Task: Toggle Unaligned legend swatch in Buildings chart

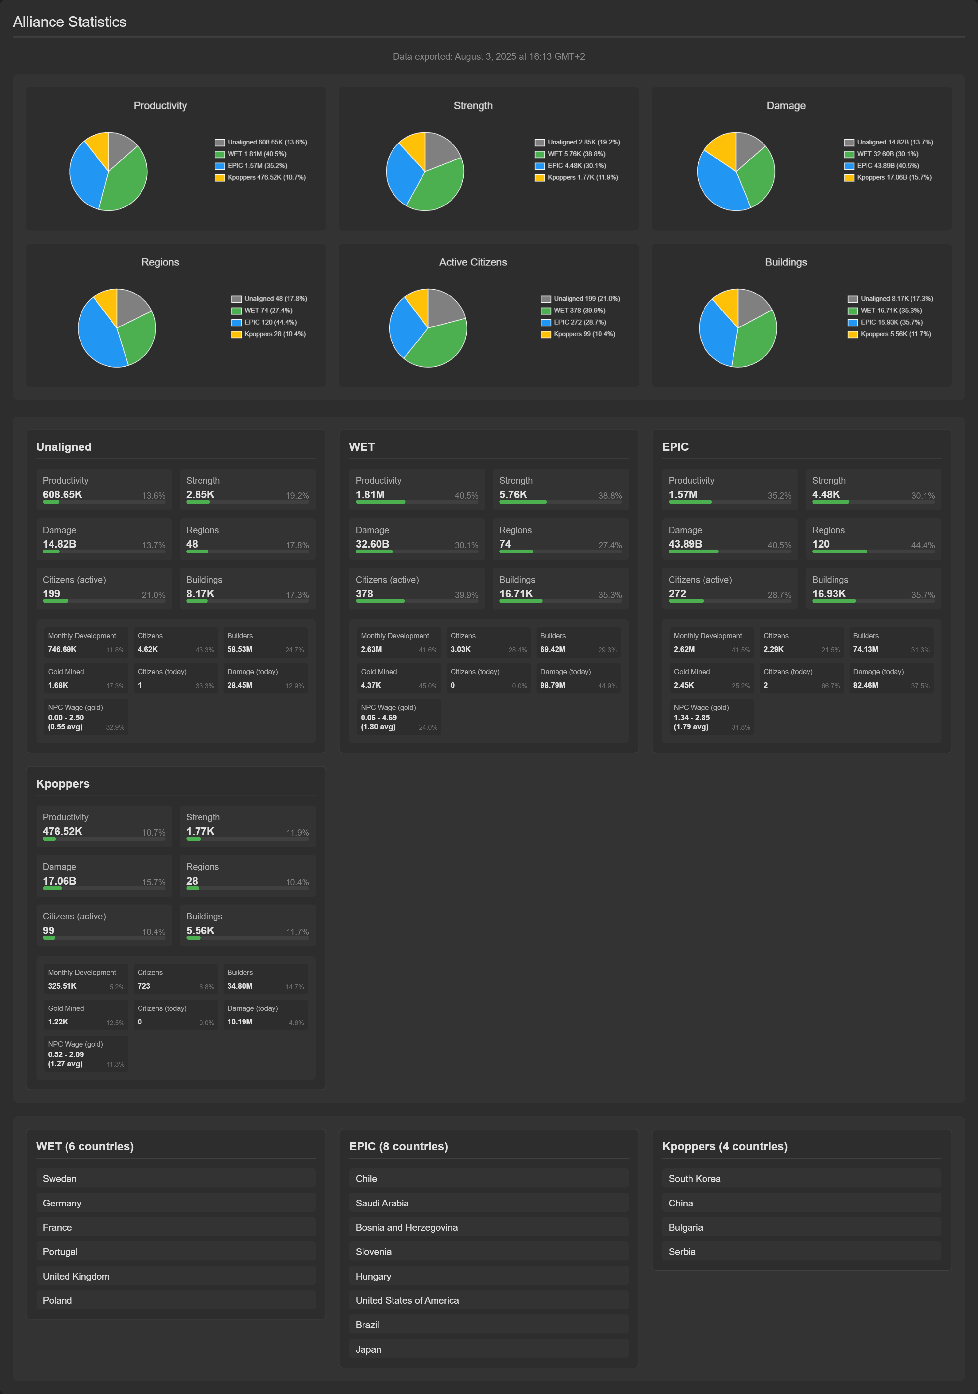Action: 853,299
